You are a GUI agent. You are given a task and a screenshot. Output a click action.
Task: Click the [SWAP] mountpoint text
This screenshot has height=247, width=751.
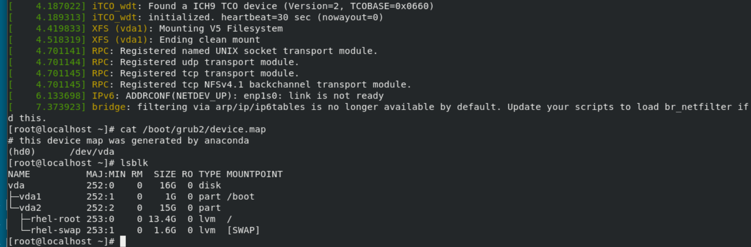pyautogui.click(x=243, y=230)
